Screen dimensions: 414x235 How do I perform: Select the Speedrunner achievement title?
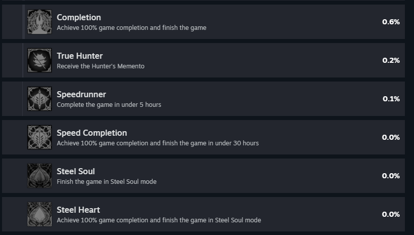(x=81, y=94)
